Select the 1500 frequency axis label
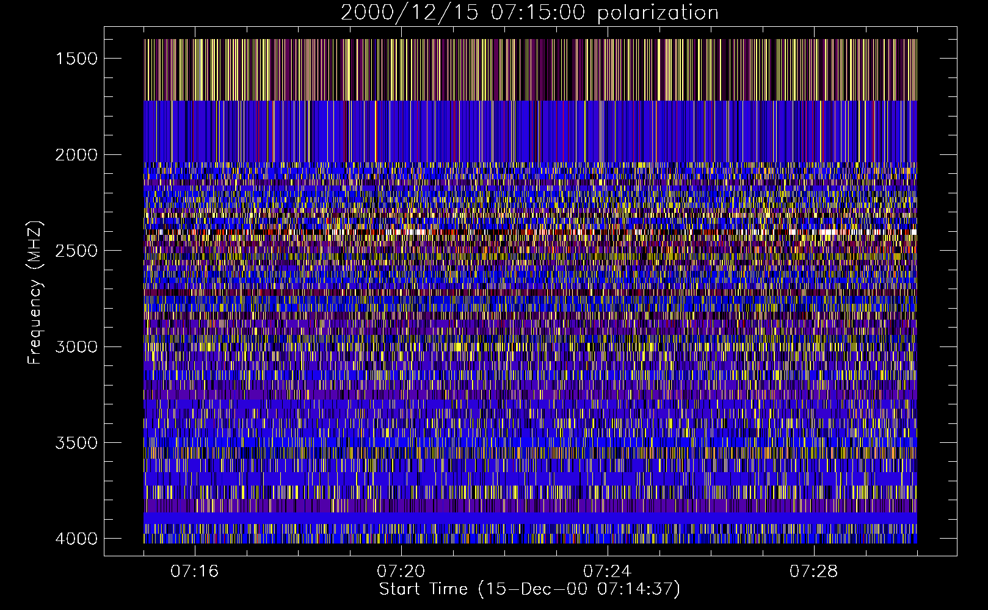The width and height of the screenshot is (988, 610). pyautogui.click(x=76, y=59)
